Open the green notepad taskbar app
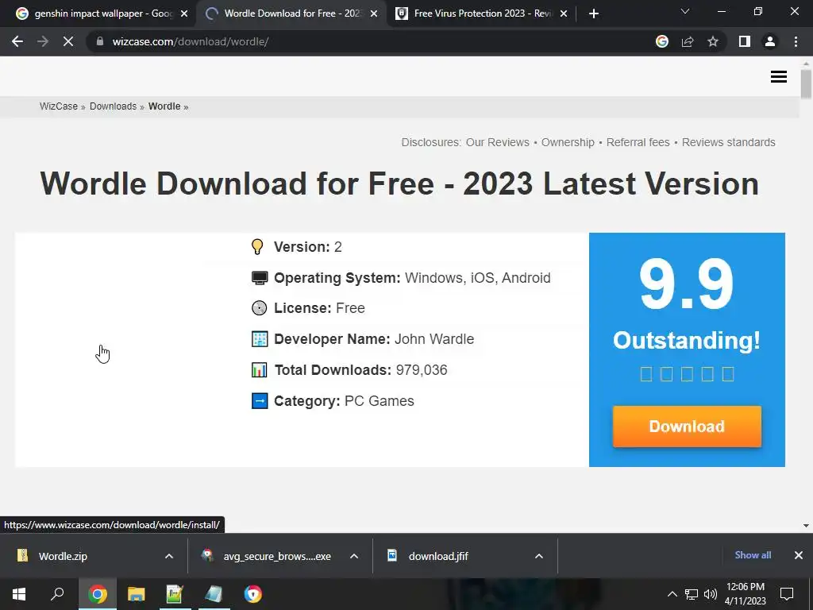 pyautogui.click(x=175, y=594)
